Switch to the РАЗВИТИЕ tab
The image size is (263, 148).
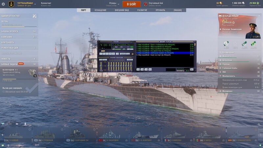(142, 10)
